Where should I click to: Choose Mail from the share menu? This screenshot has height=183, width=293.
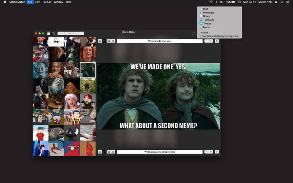coord(205,9)
